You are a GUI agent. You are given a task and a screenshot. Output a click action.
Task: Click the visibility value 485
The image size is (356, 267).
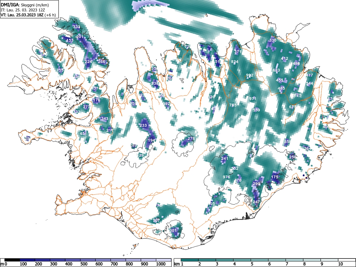pyautogui.click(x=281, y=89)
